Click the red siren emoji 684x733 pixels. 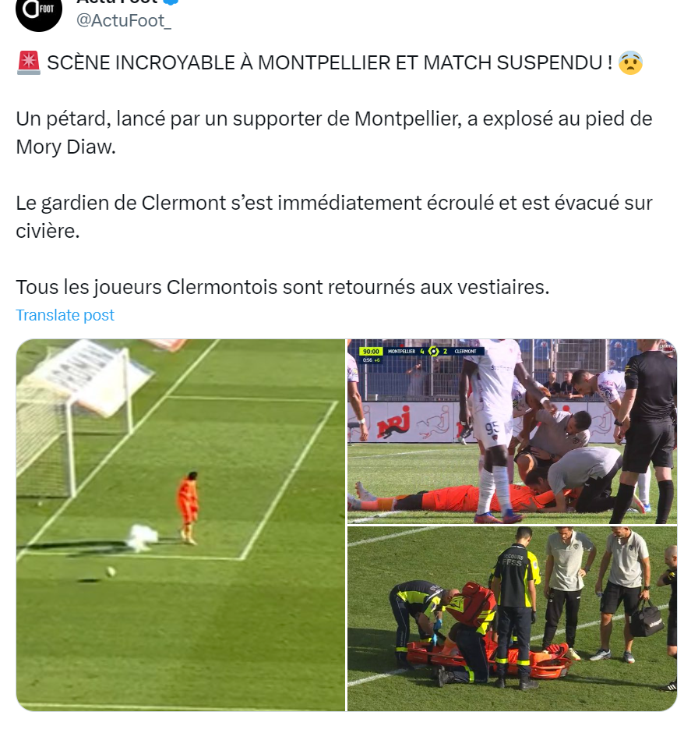[x=29, y=63]
